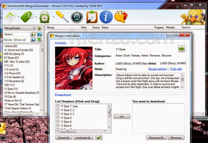This screenshot has height=143, width=208.
Task: Check the '11 Eyes 3: 3' chapter checkbox
Action: (58, 114)
